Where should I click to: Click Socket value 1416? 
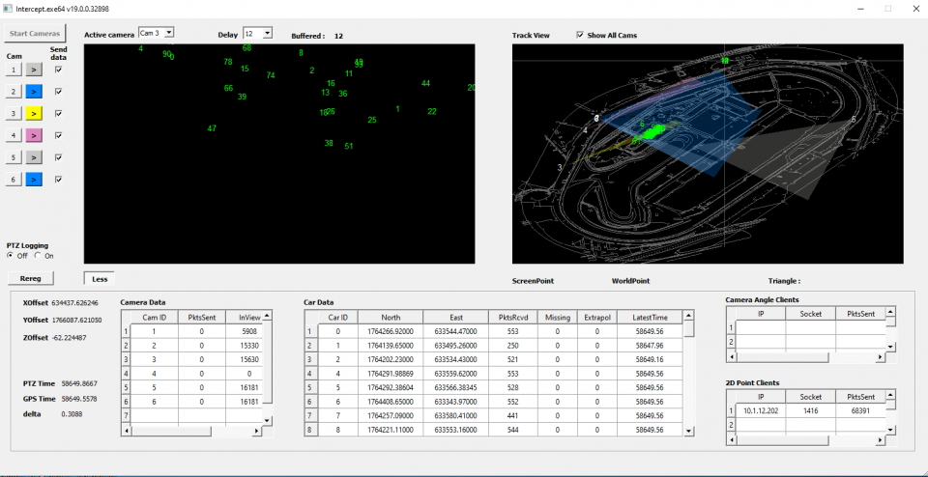pyautogui.click(x=811, y=410)
